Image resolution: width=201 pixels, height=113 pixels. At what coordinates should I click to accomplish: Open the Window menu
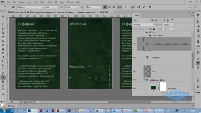pyautogui.click(x=70, y=2)
